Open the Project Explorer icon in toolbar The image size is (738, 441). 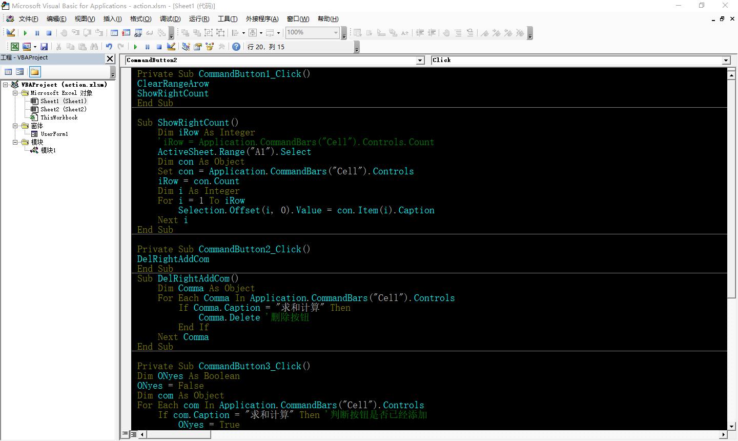pos(186,47)
